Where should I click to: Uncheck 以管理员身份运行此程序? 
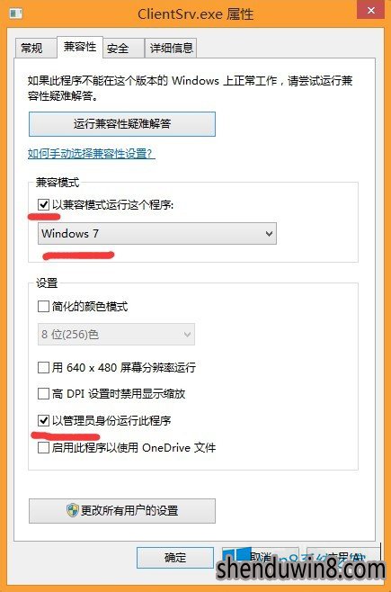(44, 420)
